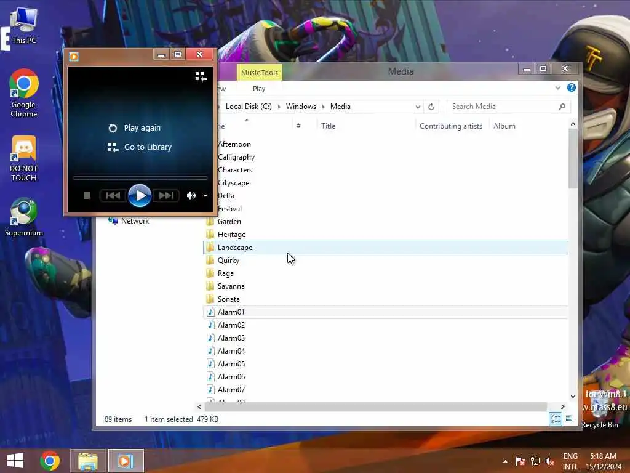Select the Alarm07 file name
Viewport: 630px width, 473px height.
tap(231, 389)
